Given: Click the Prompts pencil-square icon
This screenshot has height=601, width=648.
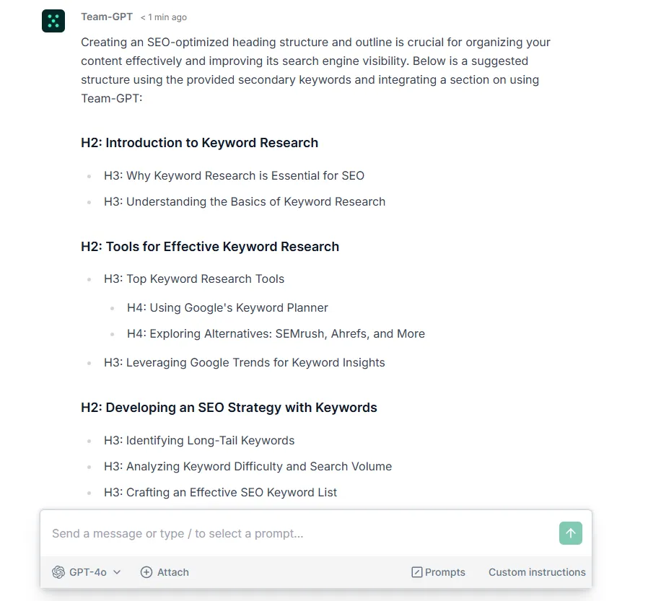Looking at the screenshot, I should coord(417,572).
